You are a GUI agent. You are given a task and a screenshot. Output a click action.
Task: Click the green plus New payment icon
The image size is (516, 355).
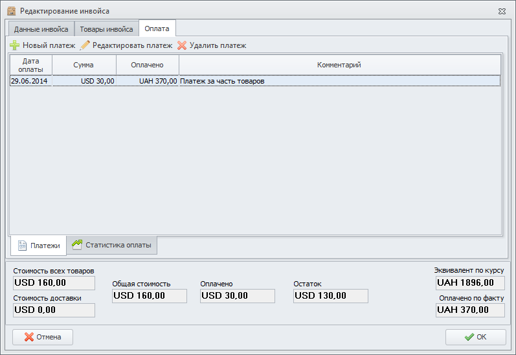14,45
